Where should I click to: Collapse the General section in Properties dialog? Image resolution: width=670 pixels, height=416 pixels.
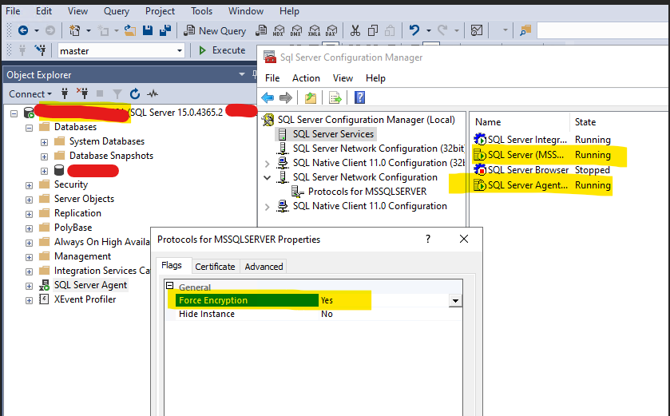coord(170,286)
